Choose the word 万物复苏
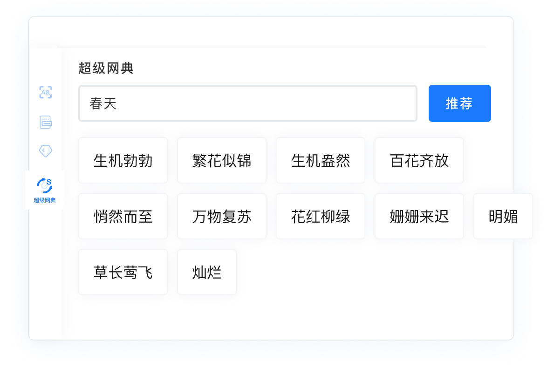547x368 pixels. point(221,216)
